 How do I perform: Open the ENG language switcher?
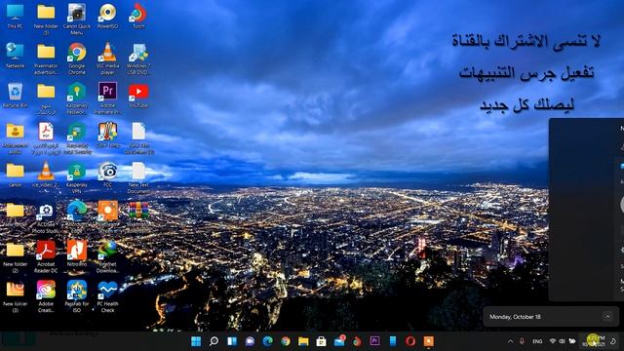coord(537,341)
